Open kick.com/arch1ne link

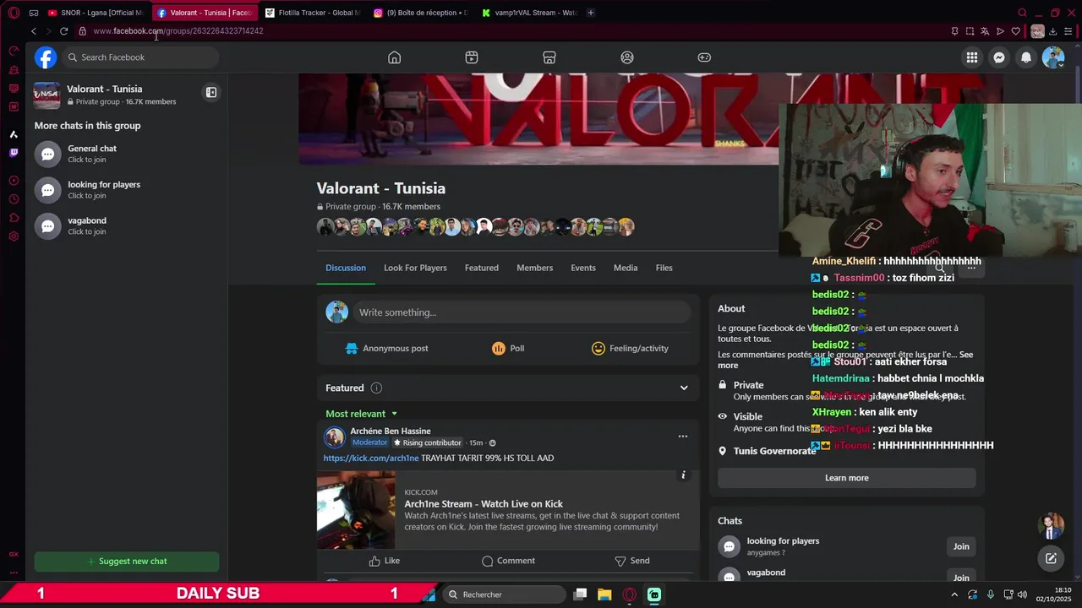tap(371, 458)
